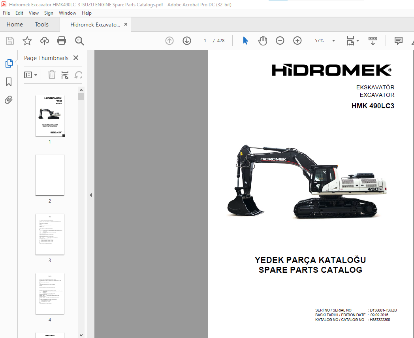Add document to starred favorites
Screen dimensions: 414x338
tap(27, 41)
